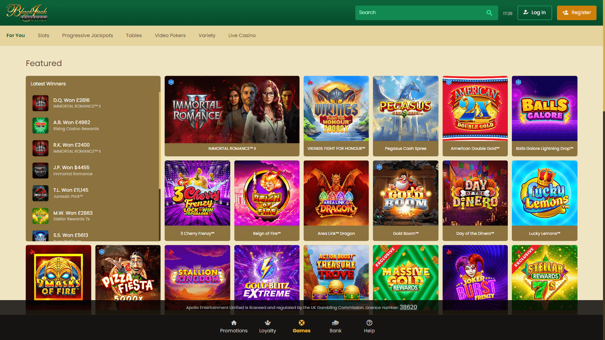Open the Gold Boom tile
Screen dimensions: 605x340
[x=406, y=201]
